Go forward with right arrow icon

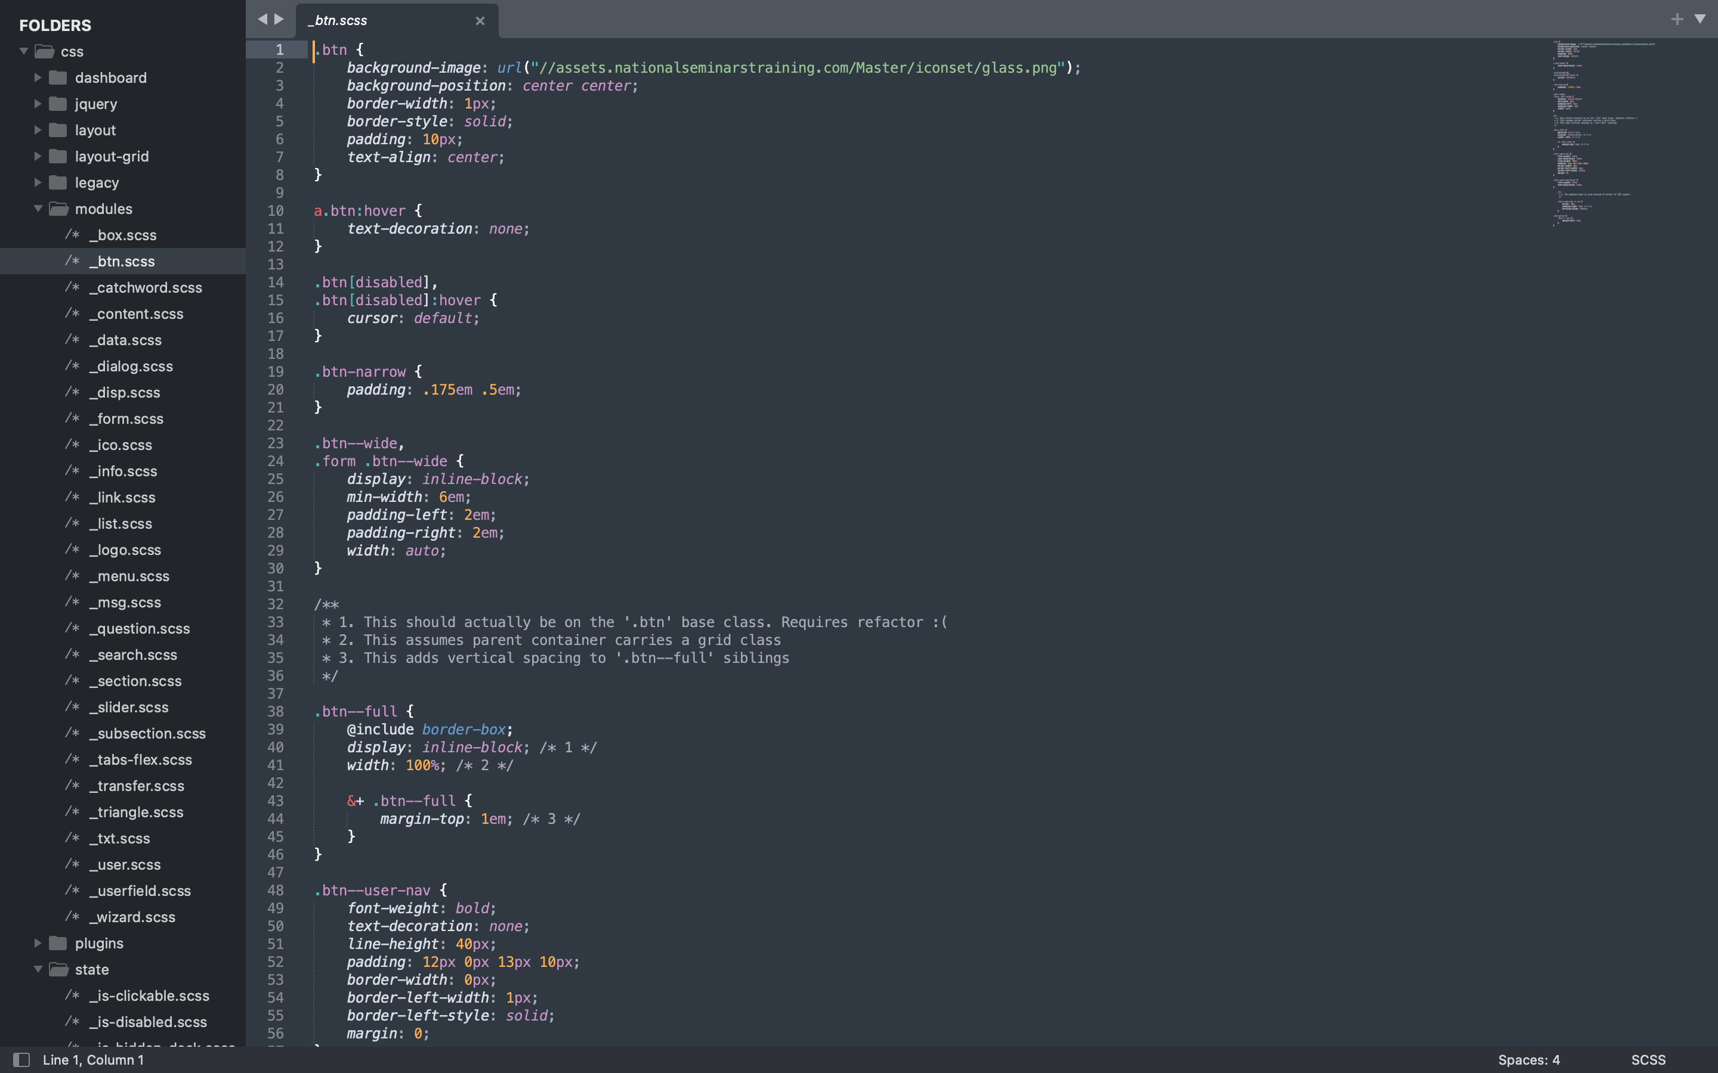279,19
